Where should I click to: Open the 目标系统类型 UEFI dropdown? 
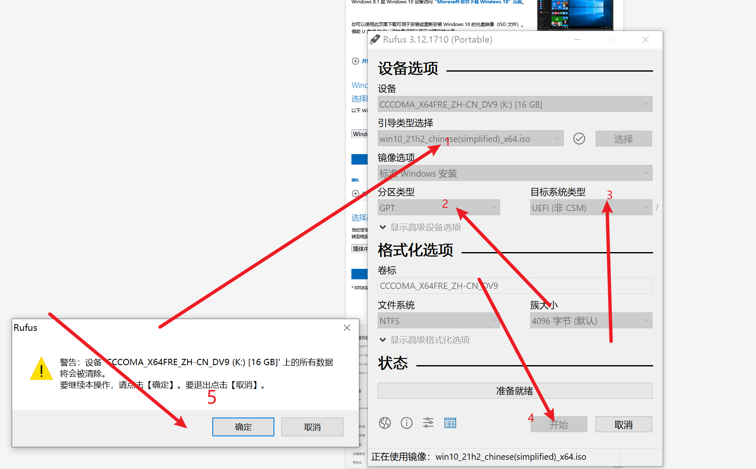pyautogui.click(x=591, y=208)
